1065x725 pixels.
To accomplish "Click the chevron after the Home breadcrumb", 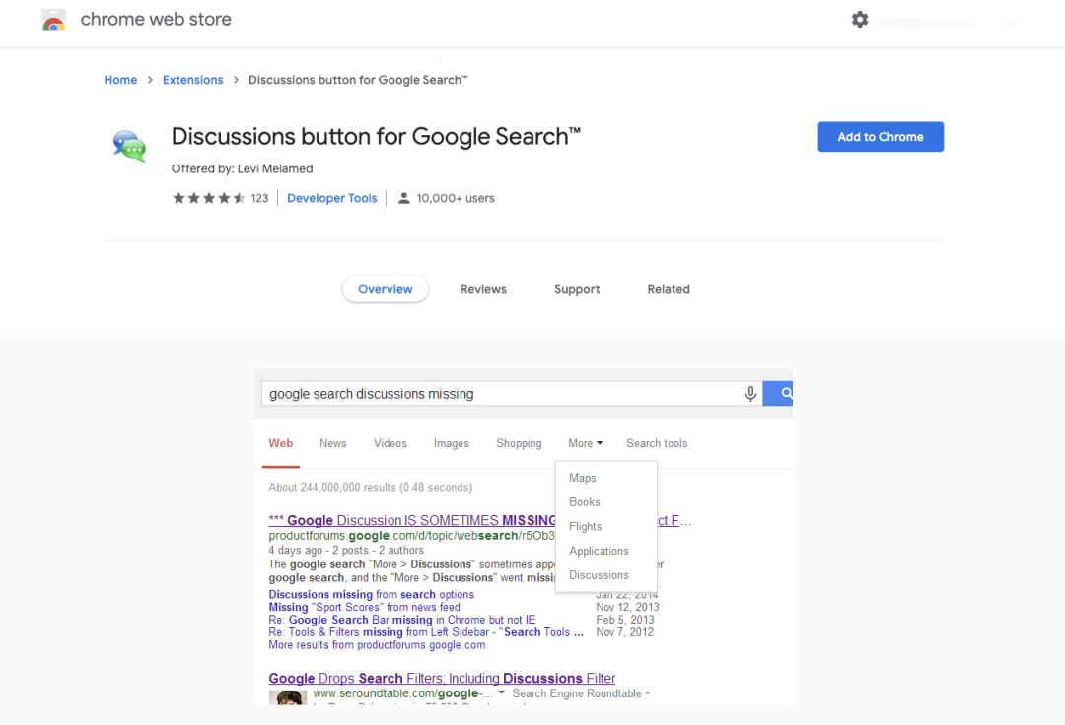I will point(150,80).
